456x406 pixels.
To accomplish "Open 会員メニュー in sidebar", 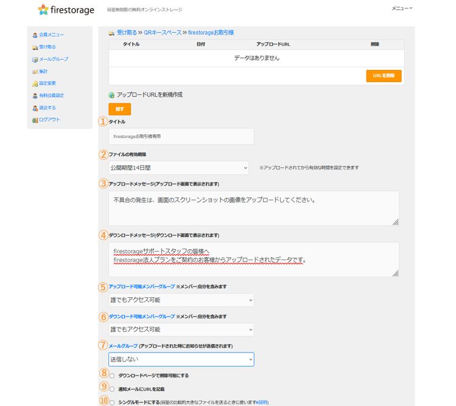I will click(52, 35).
